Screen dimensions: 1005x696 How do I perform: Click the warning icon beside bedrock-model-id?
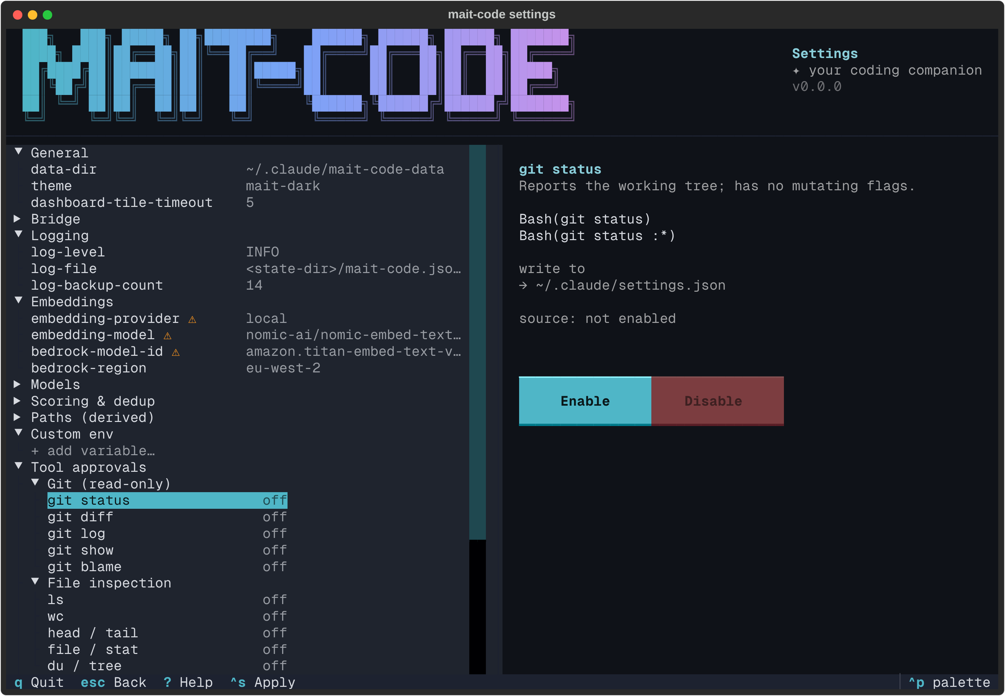point(176,352)
